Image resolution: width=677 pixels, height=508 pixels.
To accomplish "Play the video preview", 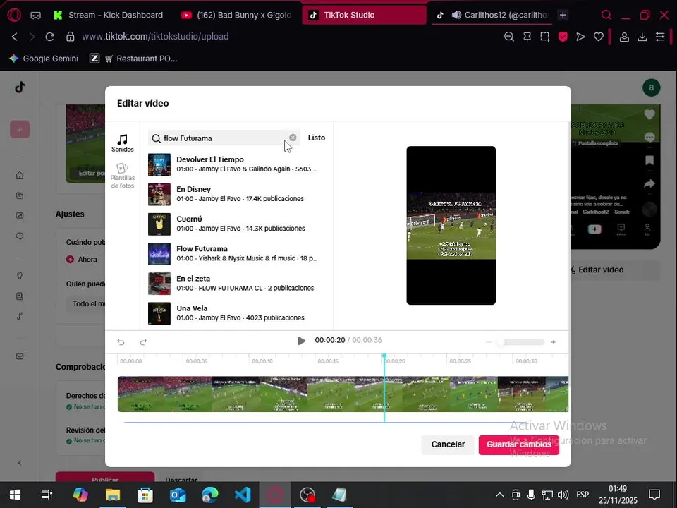I will (x=301, y=341).
